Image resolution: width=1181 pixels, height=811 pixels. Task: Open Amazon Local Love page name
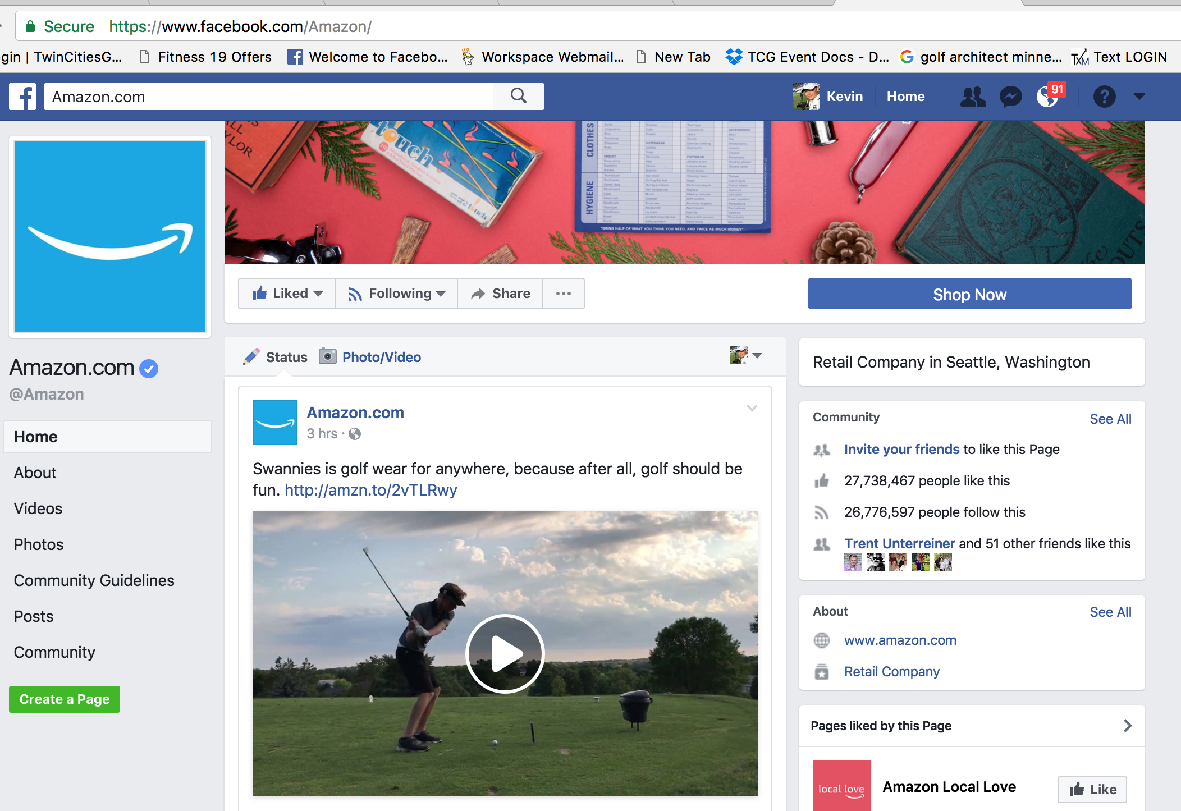pos(949,787)
